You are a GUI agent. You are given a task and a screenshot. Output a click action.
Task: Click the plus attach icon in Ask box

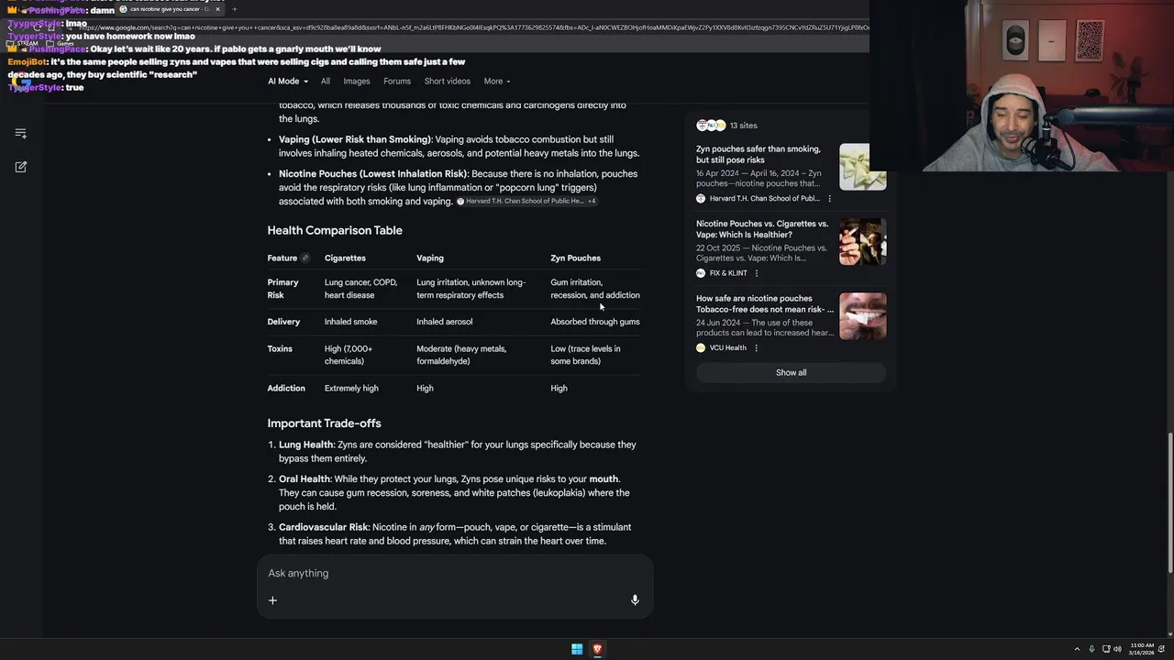272,600
